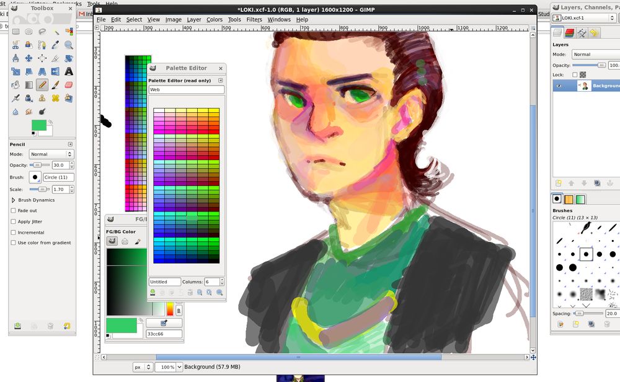Select the Color Picker eyedropper tool
The height and width of the screenshot is (382, 620).
coord(55,45)
